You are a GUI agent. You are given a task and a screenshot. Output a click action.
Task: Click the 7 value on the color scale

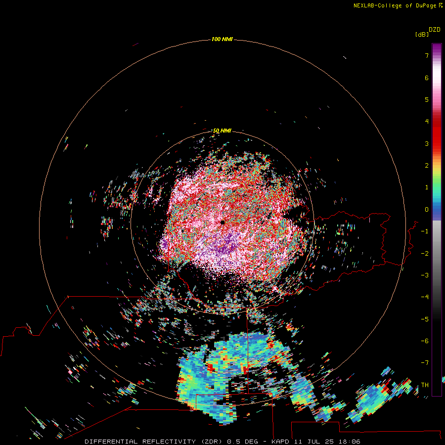tap(427, 55)
